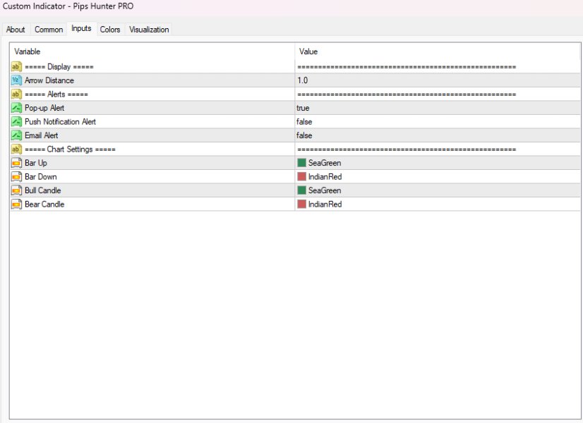Click the Chart Settings row separator value

click(x=407, y=149)
